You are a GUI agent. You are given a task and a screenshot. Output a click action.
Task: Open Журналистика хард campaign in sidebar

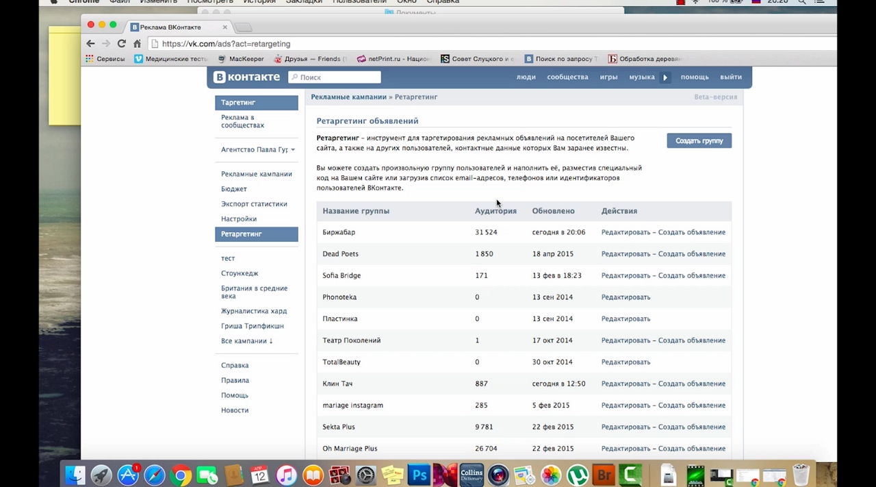pyautogui.click(x=254, y=312)
